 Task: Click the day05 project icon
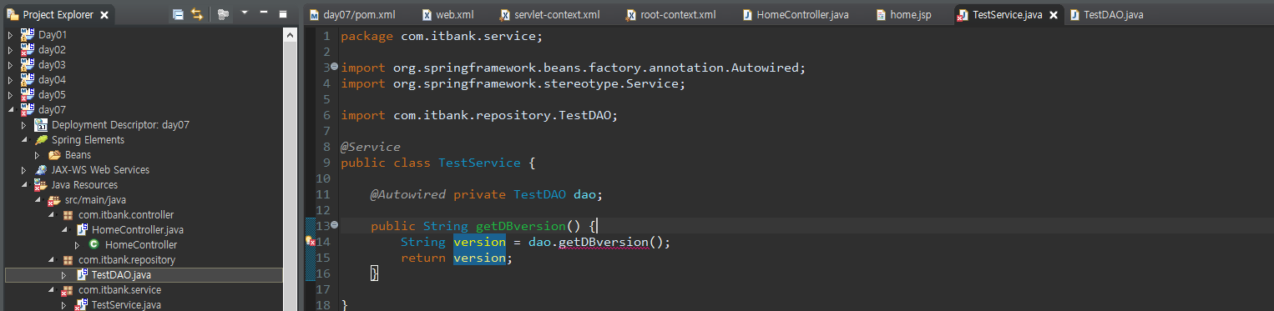pos(28,95)
